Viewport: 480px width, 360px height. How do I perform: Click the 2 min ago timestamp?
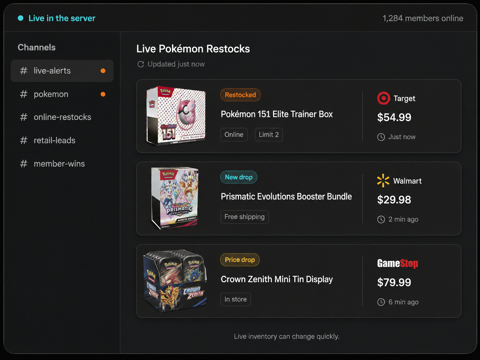coord(403,219)
